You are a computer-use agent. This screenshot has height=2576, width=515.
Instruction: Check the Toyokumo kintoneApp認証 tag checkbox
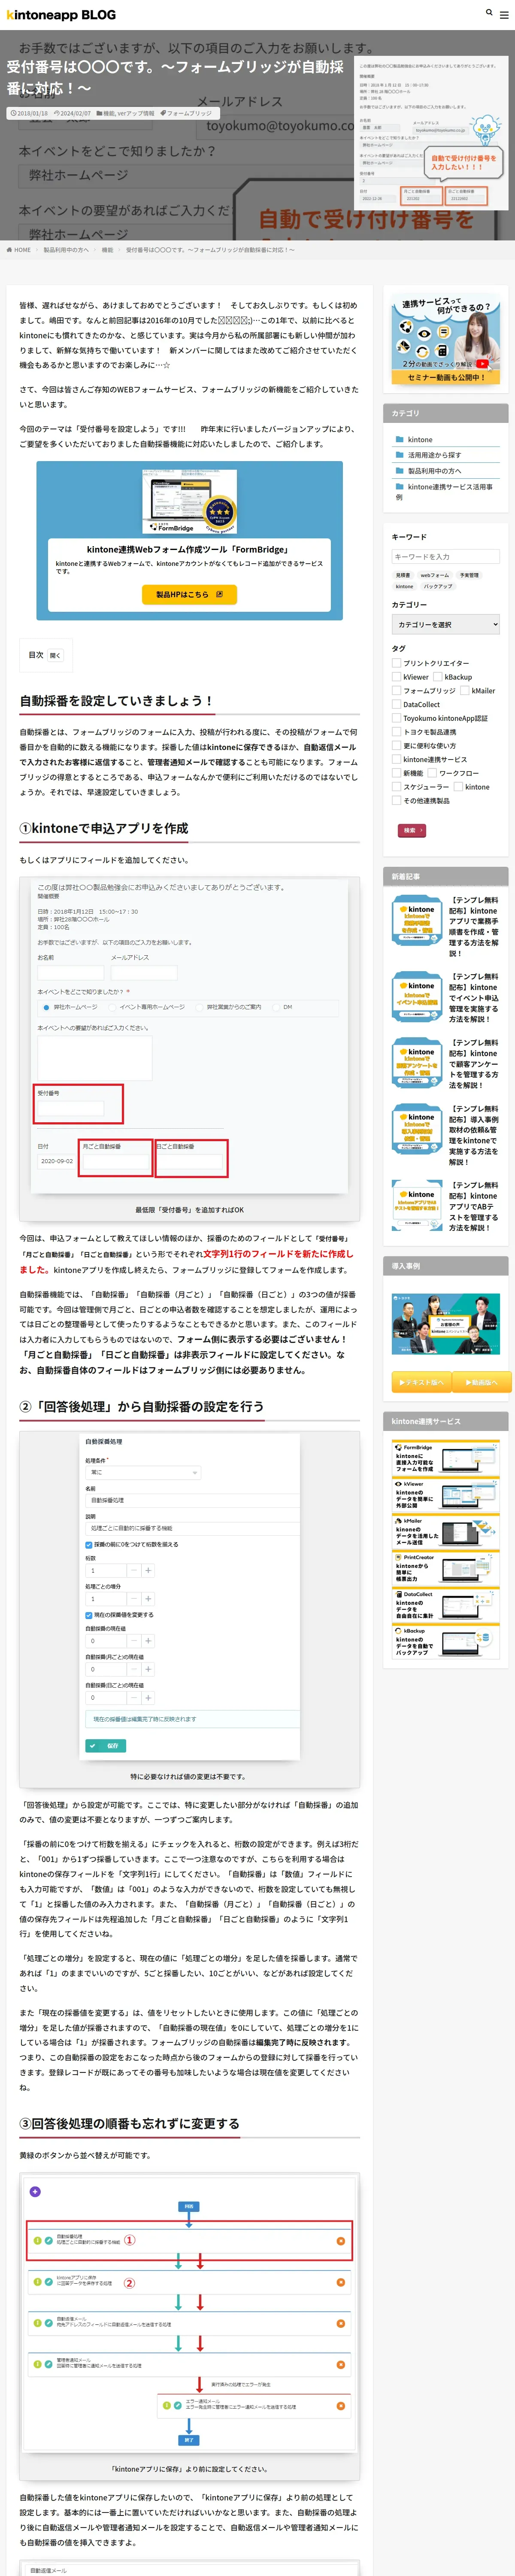tap(396, 718)
